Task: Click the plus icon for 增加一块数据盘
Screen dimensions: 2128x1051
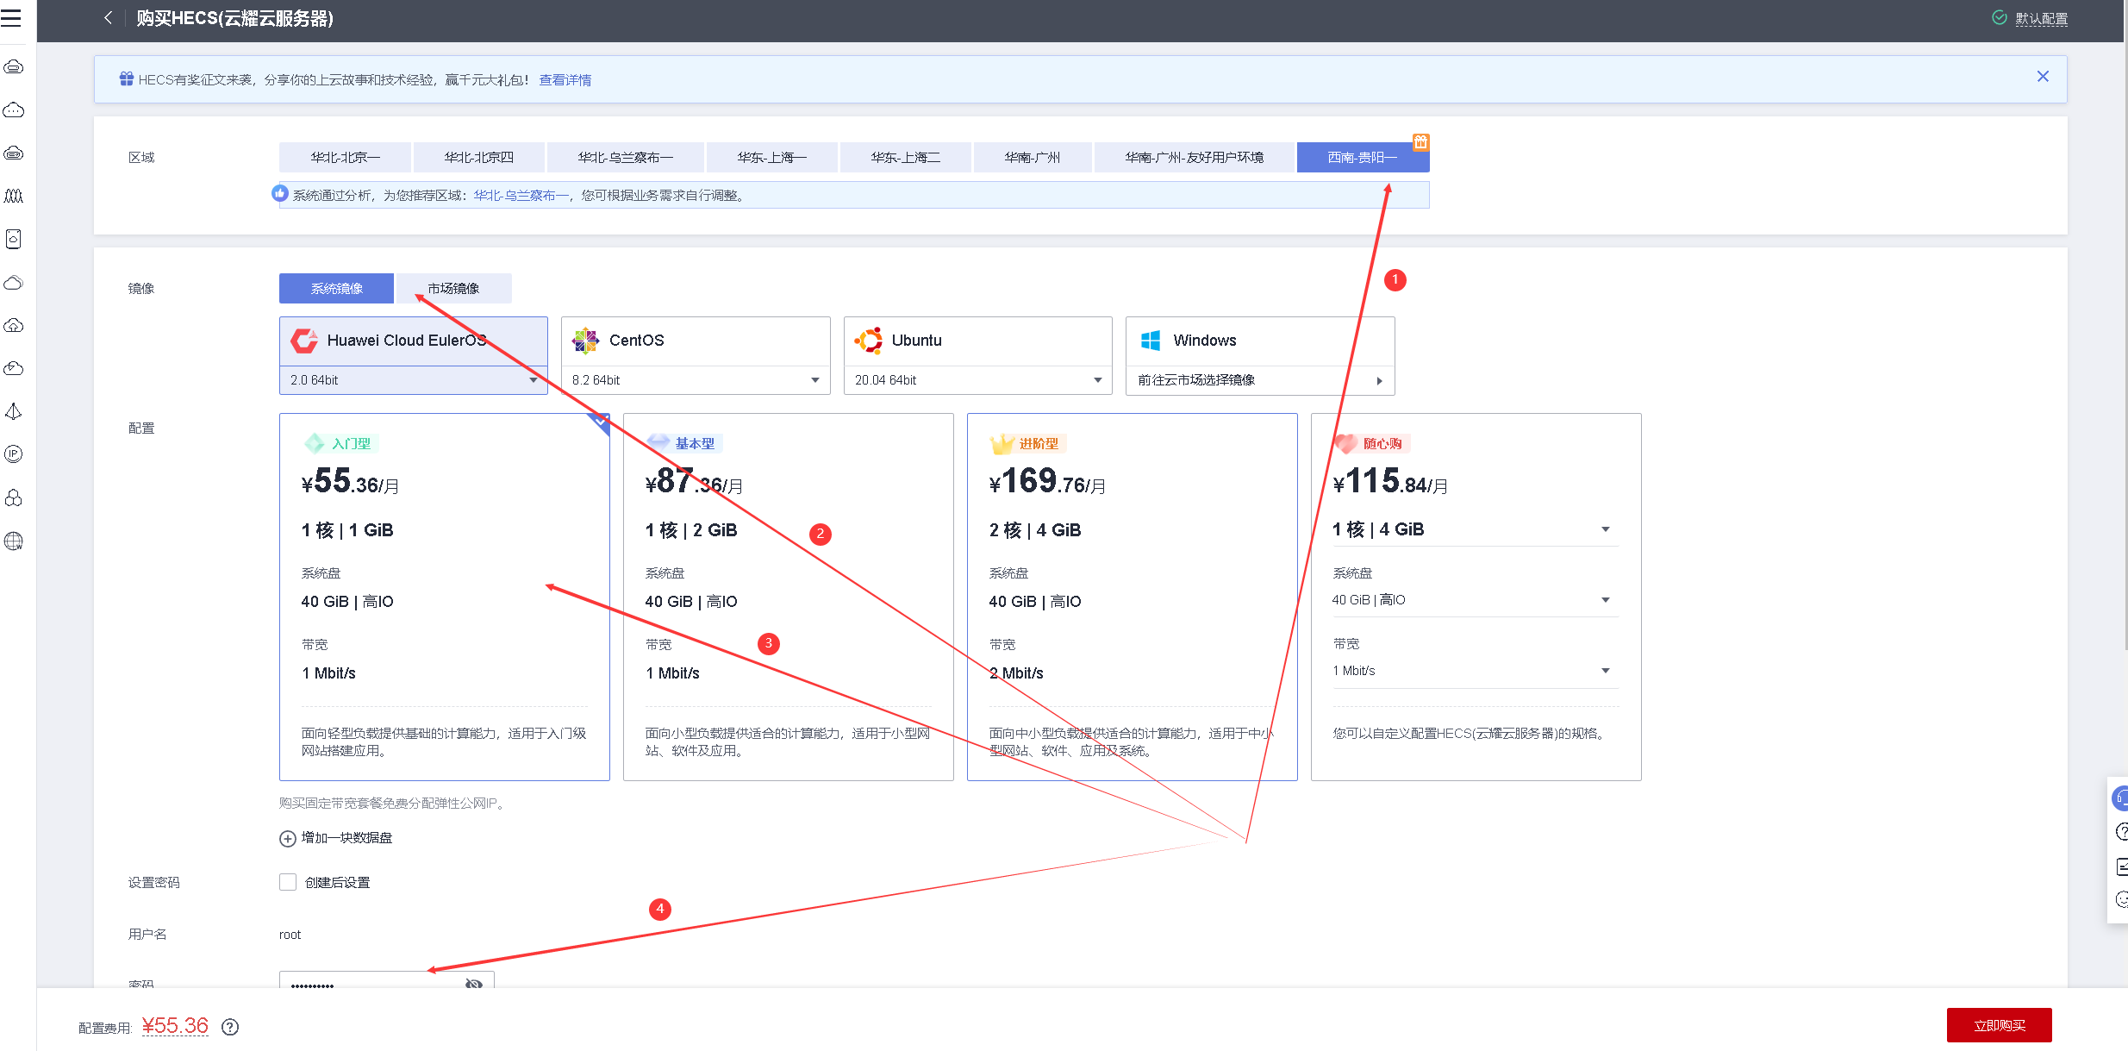Action: tap(288, 838)
